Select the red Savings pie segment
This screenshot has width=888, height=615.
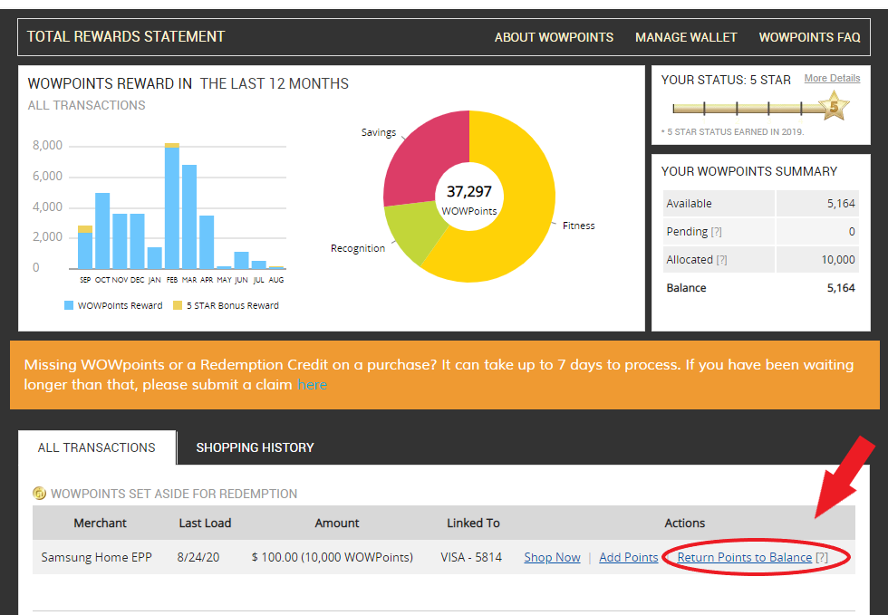[420, 161]
